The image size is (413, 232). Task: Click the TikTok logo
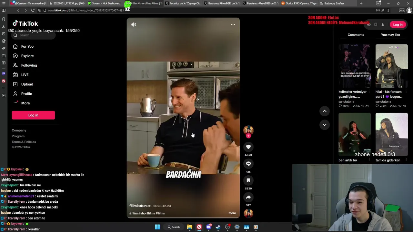coord(25,24)
